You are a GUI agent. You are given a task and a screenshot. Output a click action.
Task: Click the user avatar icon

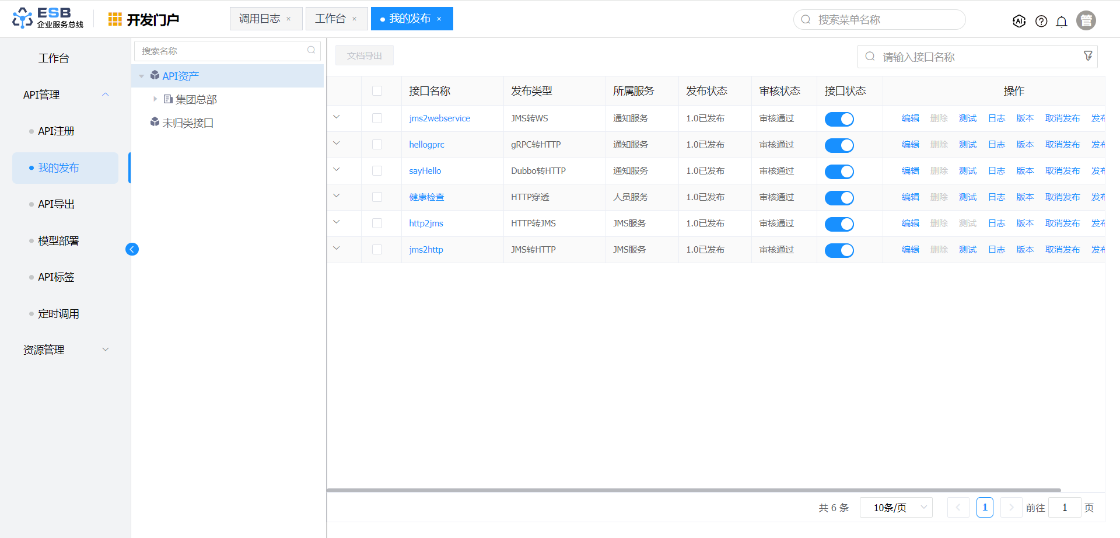(x=1086, y=20)
